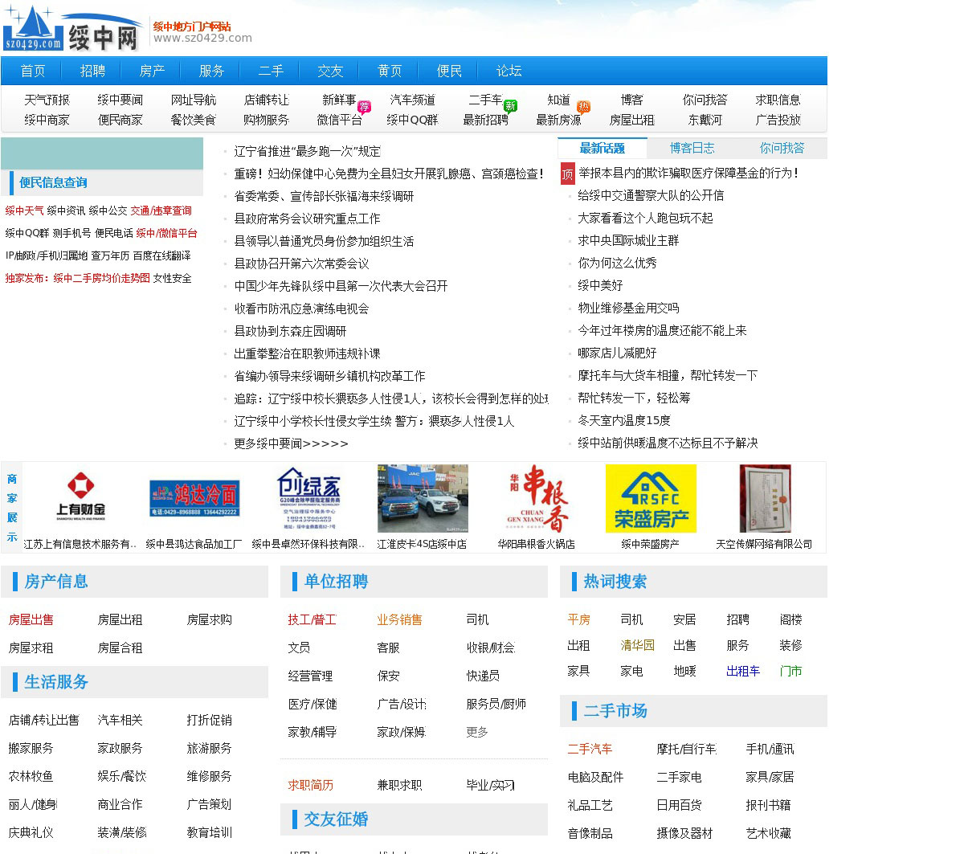Image resolution: width=964 pixels, height=854 pixels.
Task: Open the 荣盛房产 yellow logo
Action: [x=651, y=498]
